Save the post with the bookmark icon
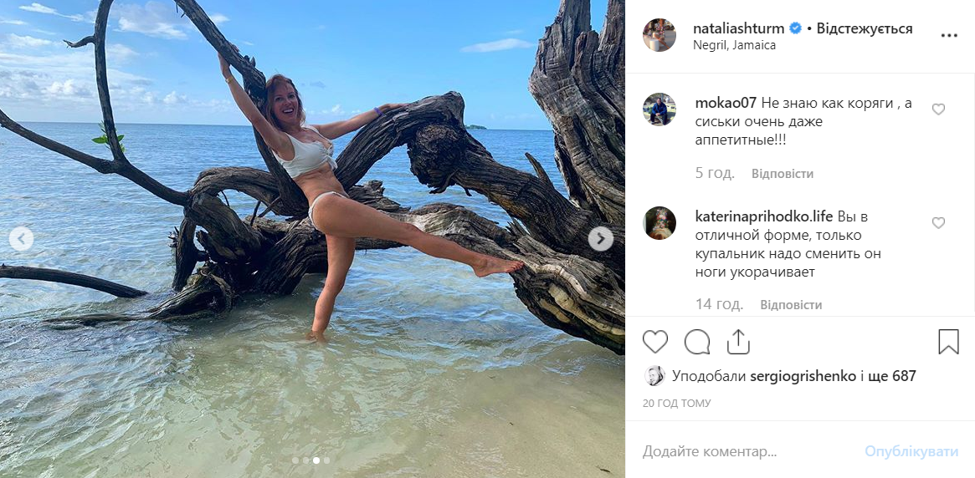The image size is (975, 478). coord(948,342)
